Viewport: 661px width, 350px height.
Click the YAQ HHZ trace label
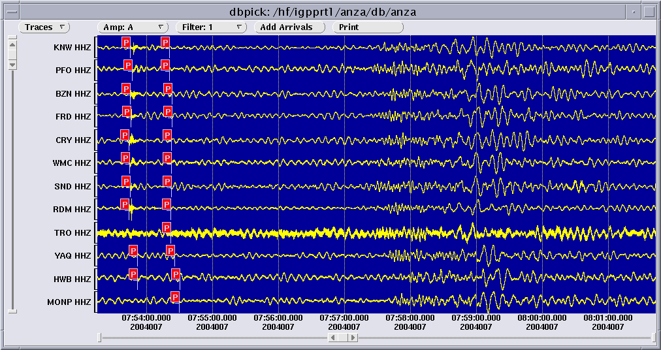click(x=73, y=255)
